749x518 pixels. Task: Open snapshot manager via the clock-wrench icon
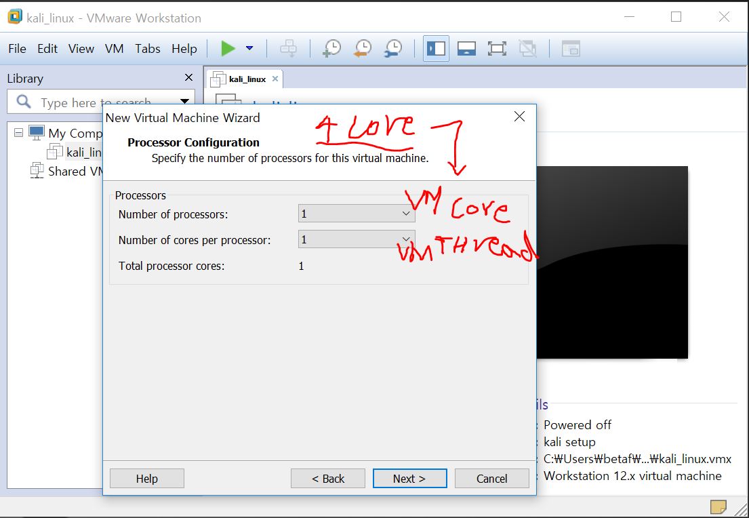pyautogui.click(x=393, y=48)
